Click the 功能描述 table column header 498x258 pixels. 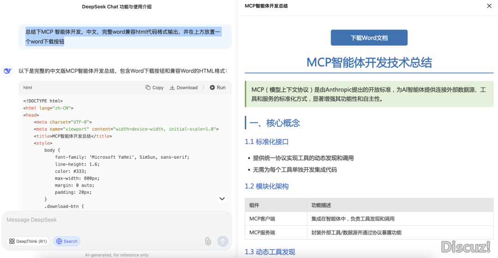click(400, 205)
